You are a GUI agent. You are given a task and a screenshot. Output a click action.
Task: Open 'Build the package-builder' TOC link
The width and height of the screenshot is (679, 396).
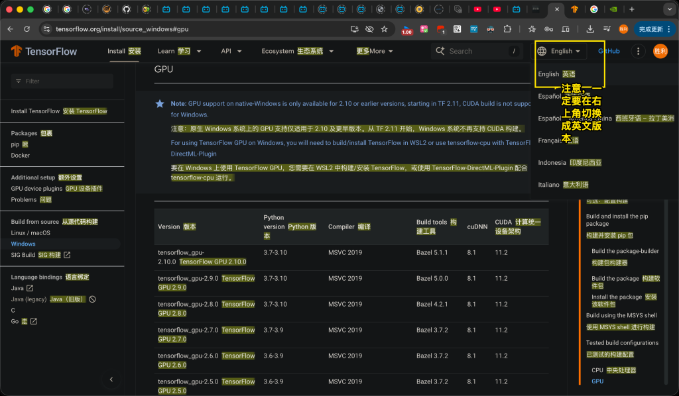625,251
